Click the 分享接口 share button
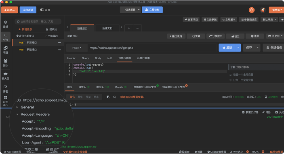 pos(216,36)
